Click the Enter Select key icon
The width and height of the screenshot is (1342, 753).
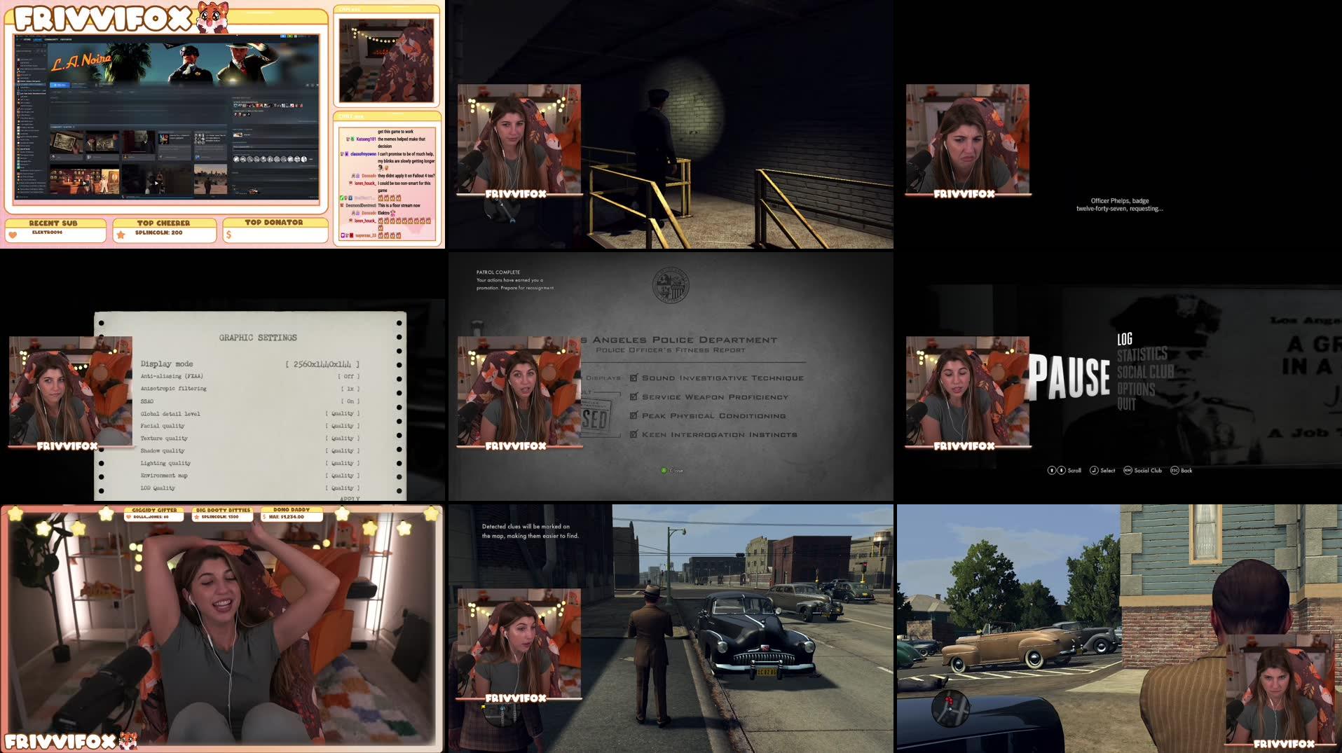tap(1094, 471)
